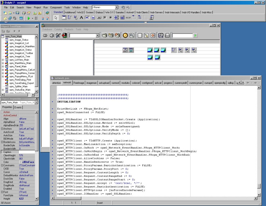Select the CheckBox component in the palette

[105, 18]
